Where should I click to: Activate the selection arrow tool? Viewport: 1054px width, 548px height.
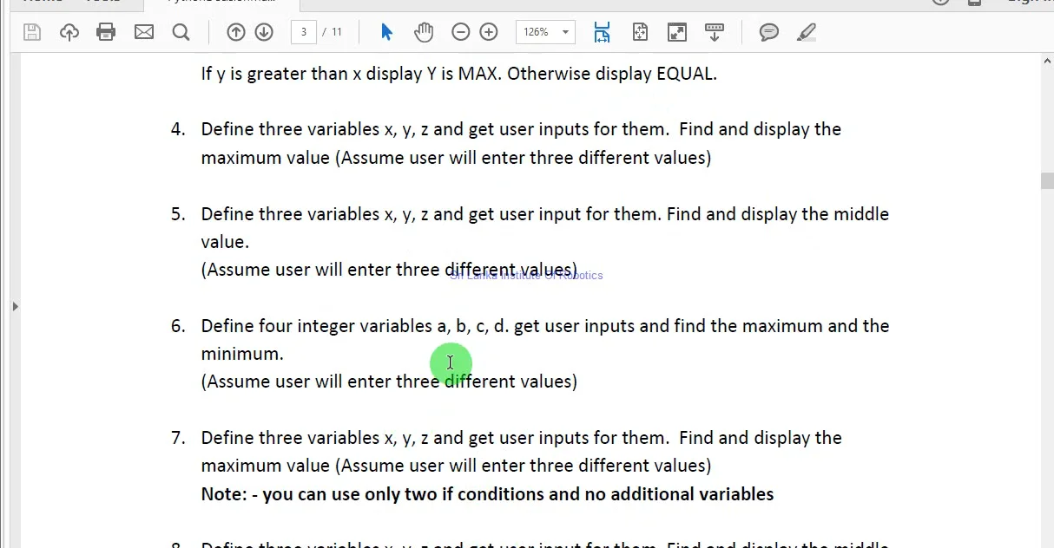point(387,32)
